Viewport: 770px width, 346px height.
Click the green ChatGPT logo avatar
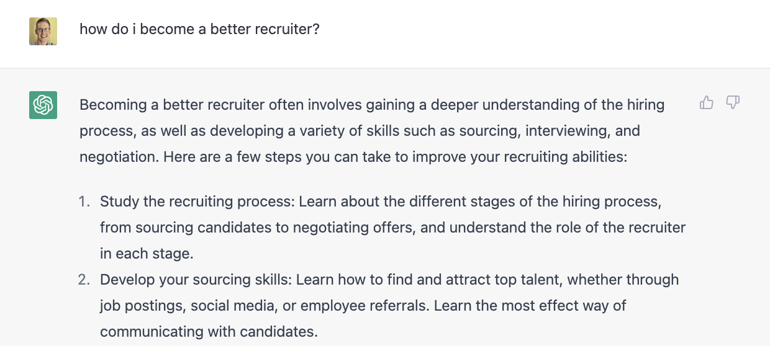tap(43, 105)
